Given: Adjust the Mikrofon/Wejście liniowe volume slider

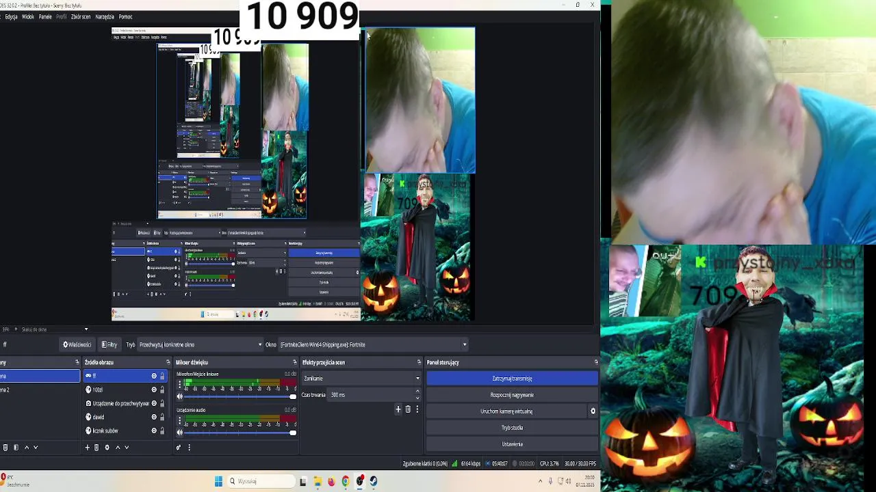Looking at the screenshot, I should tap(240, 396).
